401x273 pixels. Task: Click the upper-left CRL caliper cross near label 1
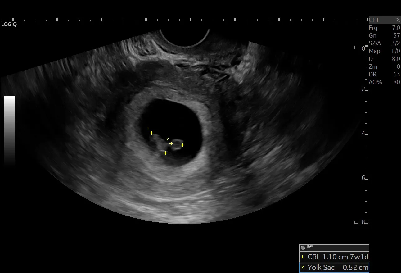click(152, 133)
